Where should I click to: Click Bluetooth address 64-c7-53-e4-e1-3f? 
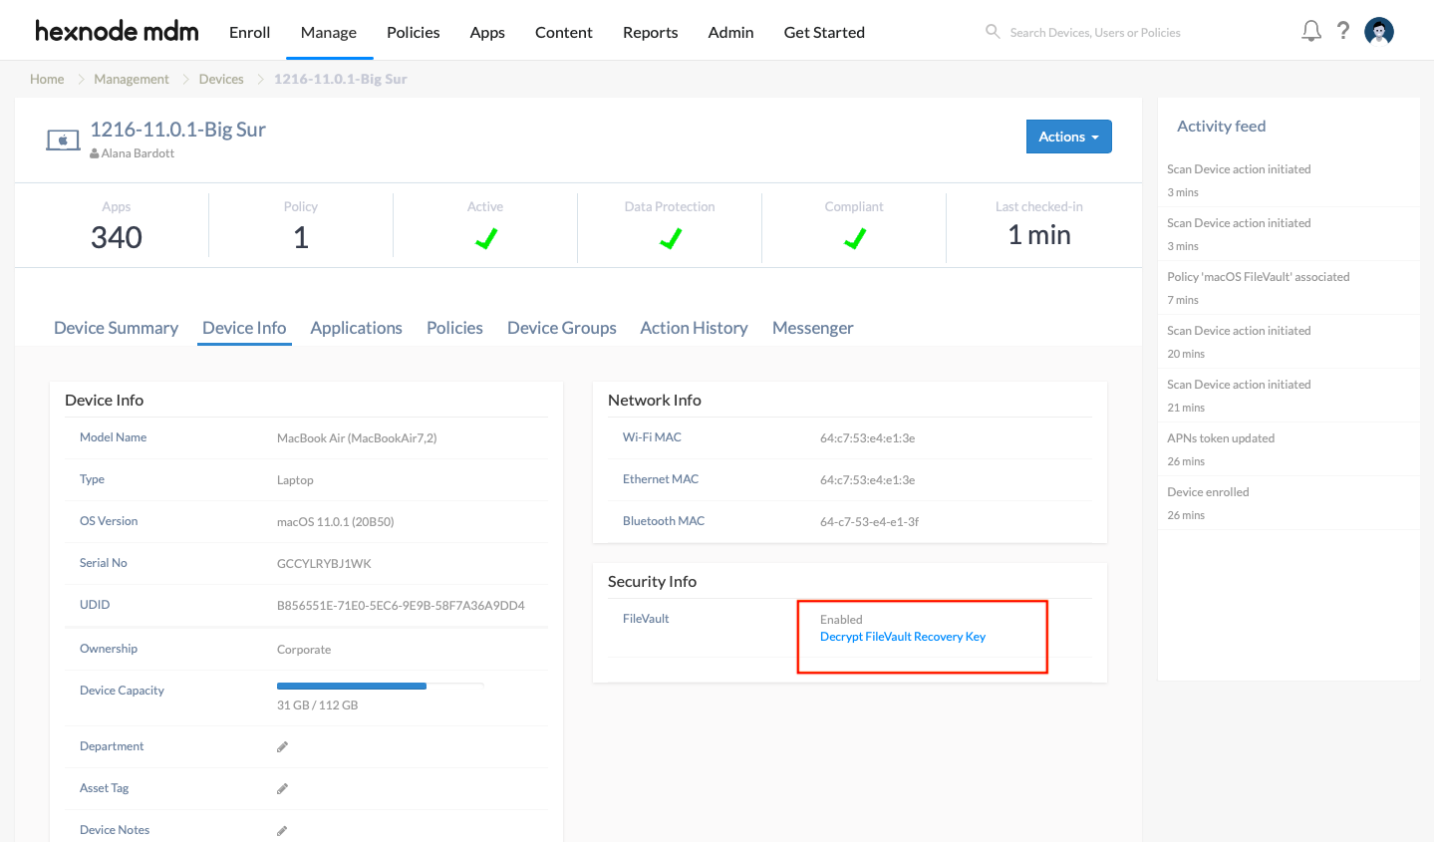tap(870, 522)
